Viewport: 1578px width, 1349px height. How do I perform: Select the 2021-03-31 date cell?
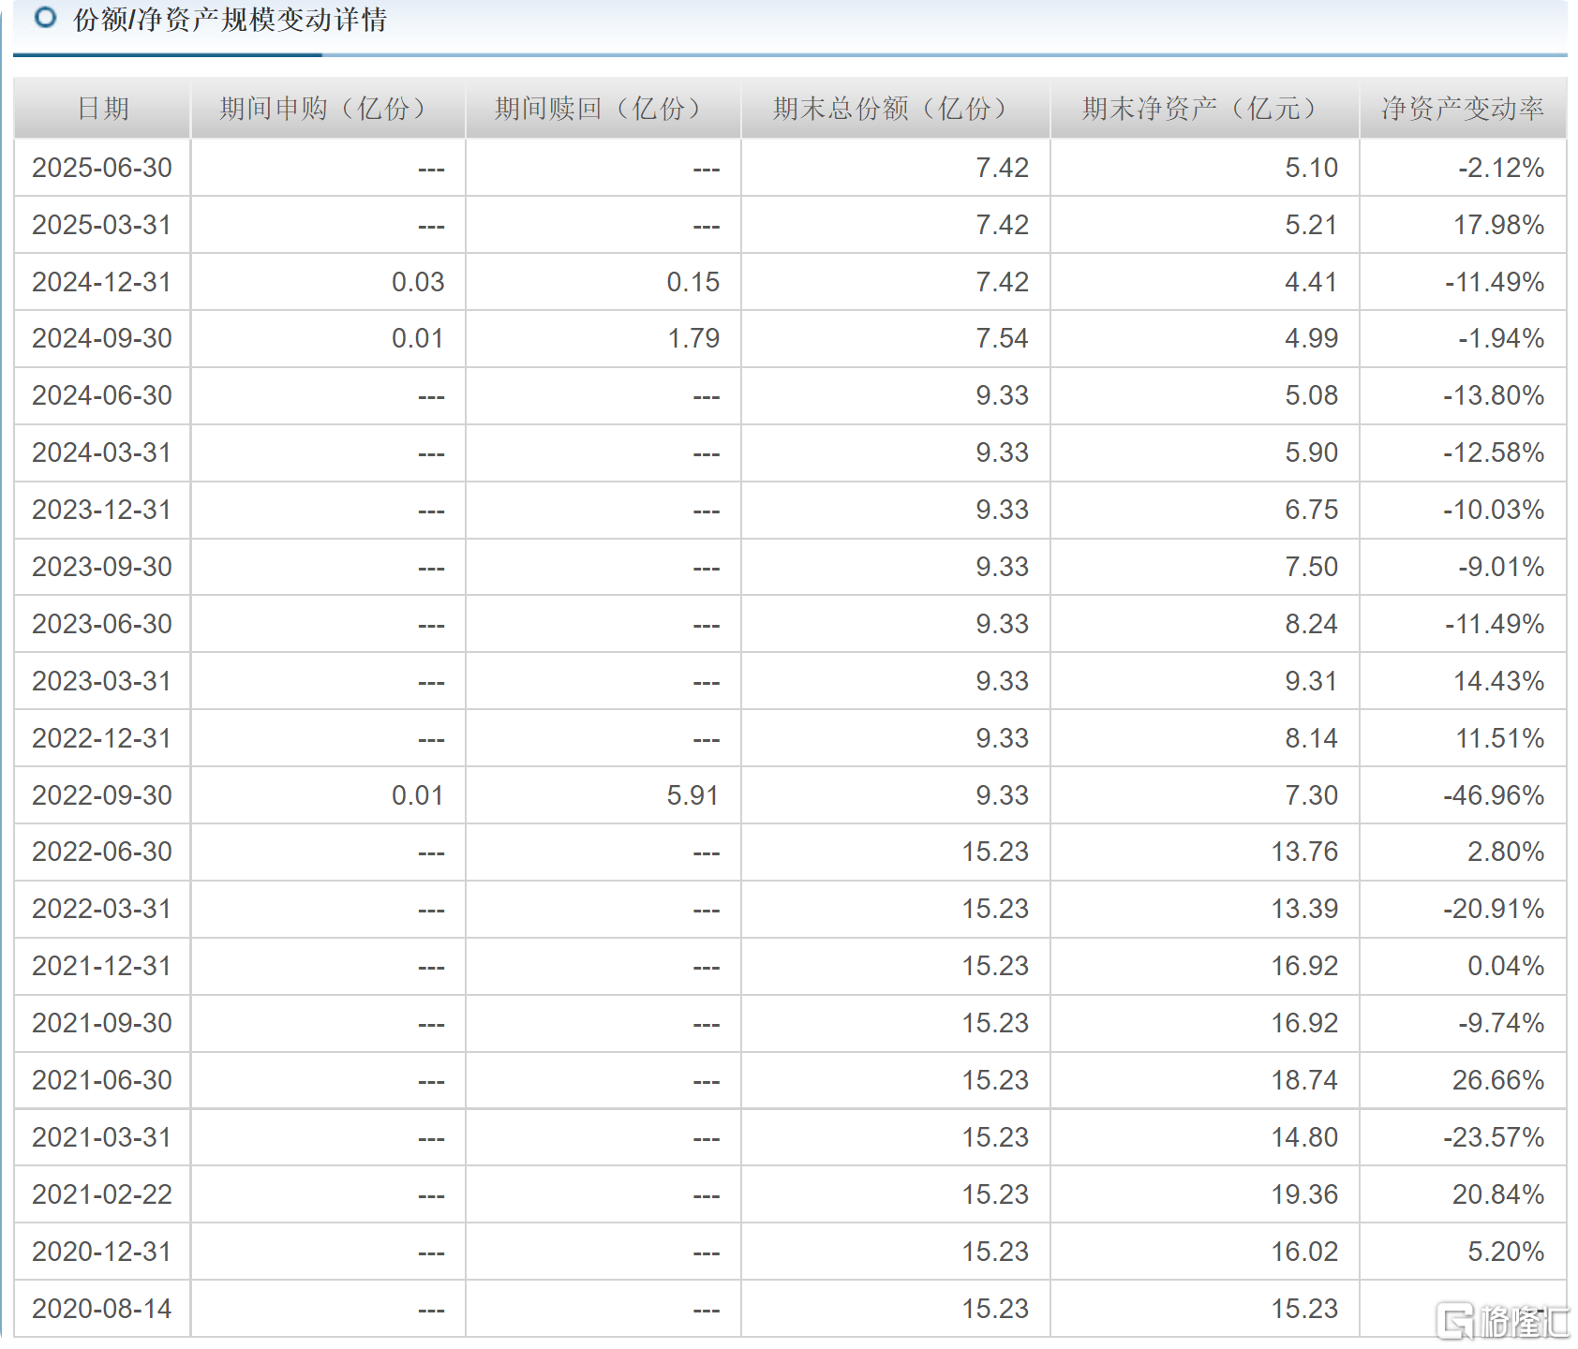coord(102,1137)
